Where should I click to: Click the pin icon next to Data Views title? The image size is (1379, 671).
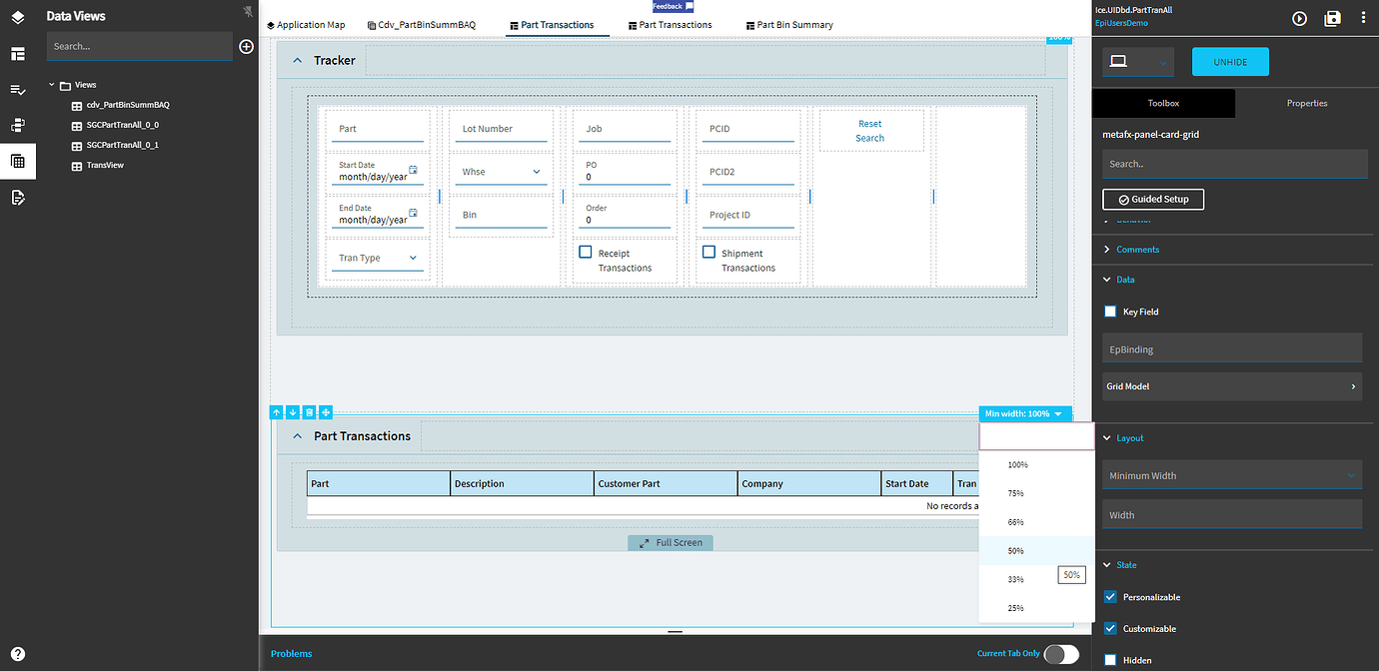[x=246, y=12]
